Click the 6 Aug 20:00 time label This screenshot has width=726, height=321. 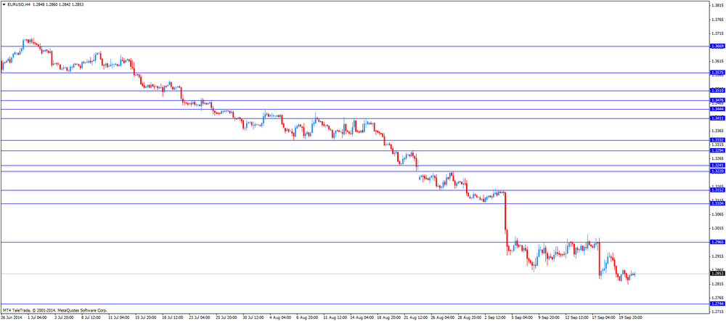(x=306, y=318)
